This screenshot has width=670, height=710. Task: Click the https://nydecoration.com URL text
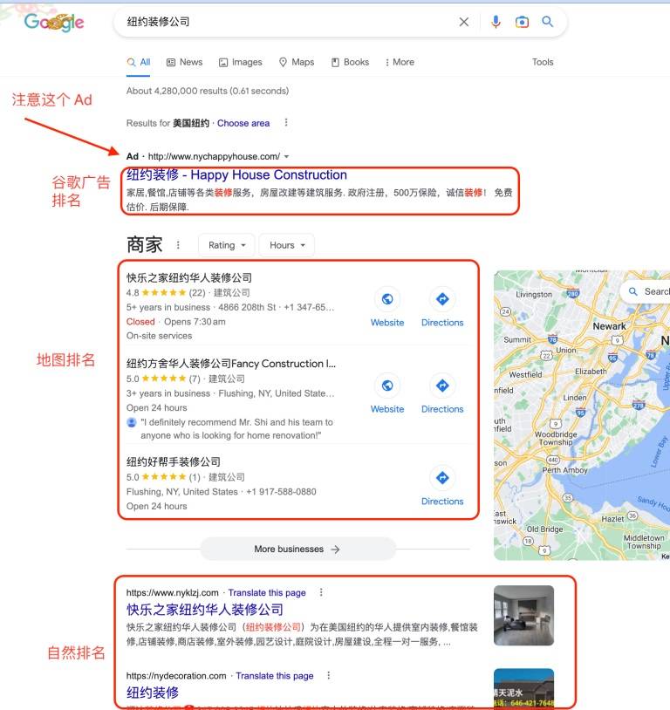coord(176,676)
